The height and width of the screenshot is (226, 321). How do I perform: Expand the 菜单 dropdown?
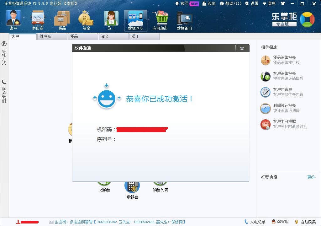click(x=269, y=3)
